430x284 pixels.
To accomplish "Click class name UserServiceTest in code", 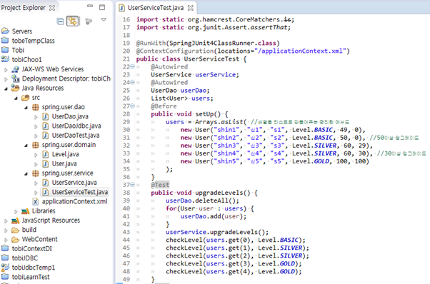I will [211, 59].
